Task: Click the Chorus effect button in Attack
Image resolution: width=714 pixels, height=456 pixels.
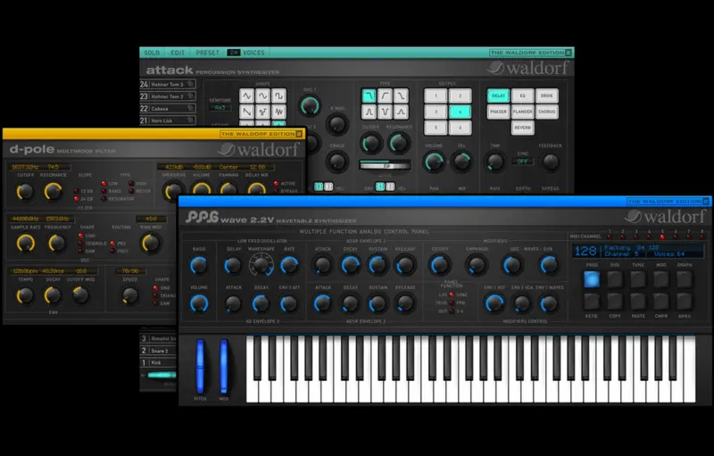Action: (546, 112)
